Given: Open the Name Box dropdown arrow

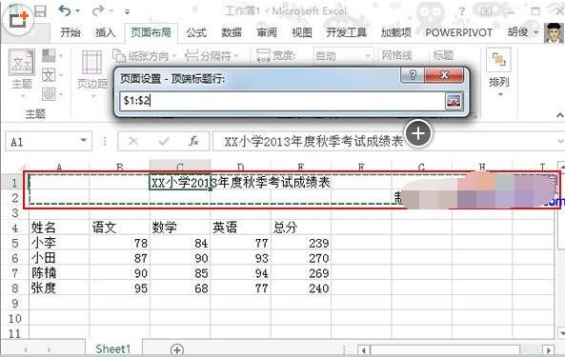Looking at the screenshot, I should tap(84, 140).
